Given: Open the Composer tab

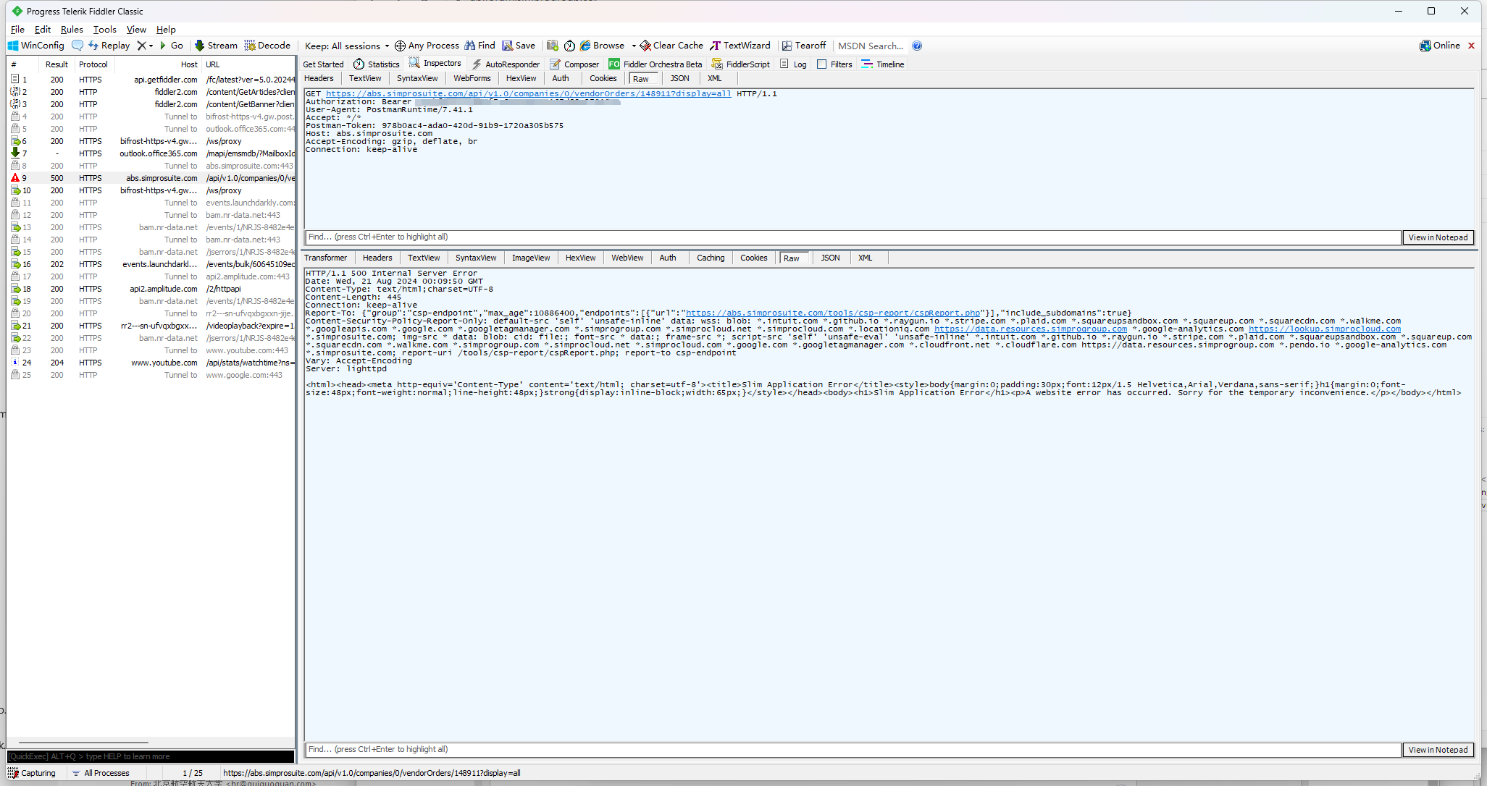Looking at the screenshot, I should coord(574,64).
